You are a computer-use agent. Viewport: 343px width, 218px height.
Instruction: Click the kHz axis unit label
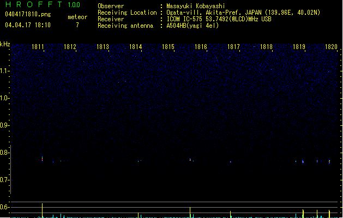[x=5, y=44]
